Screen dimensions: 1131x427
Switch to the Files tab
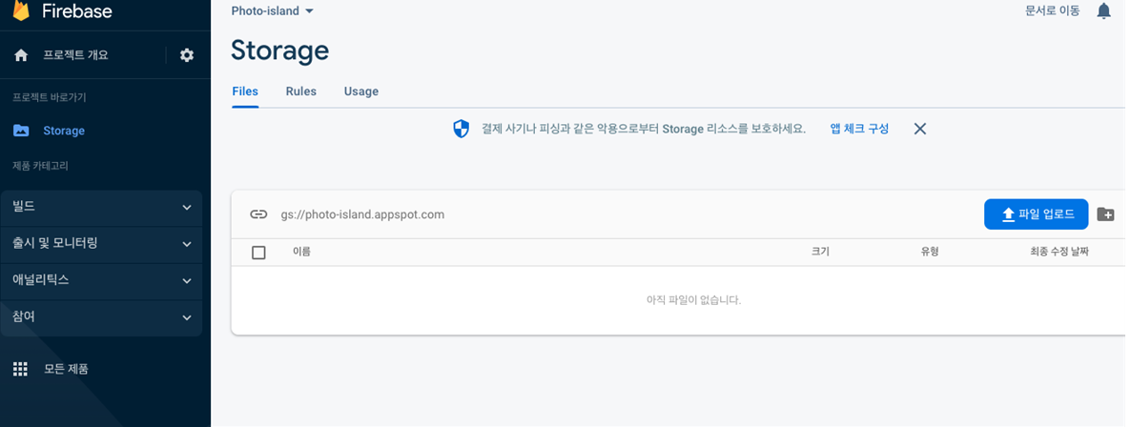(x=245, y=91)
